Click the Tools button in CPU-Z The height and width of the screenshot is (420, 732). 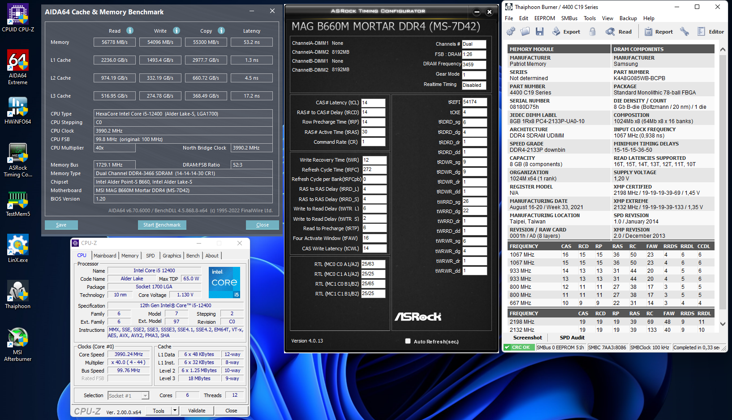point(159,411)
